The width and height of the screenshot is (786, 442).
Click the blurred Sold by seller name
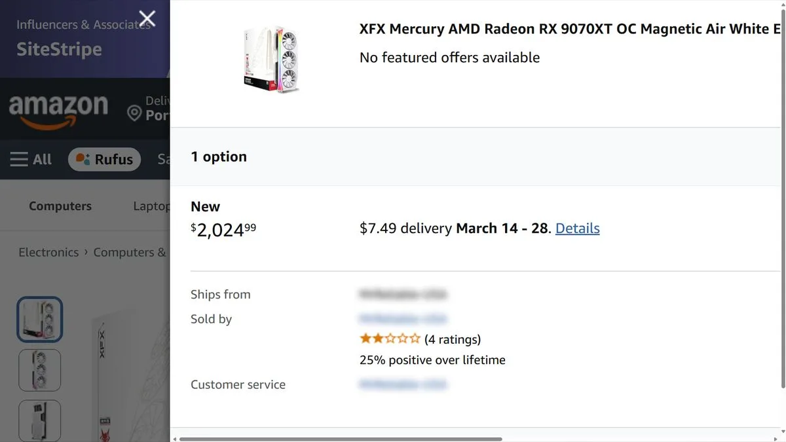click(403, 319)
